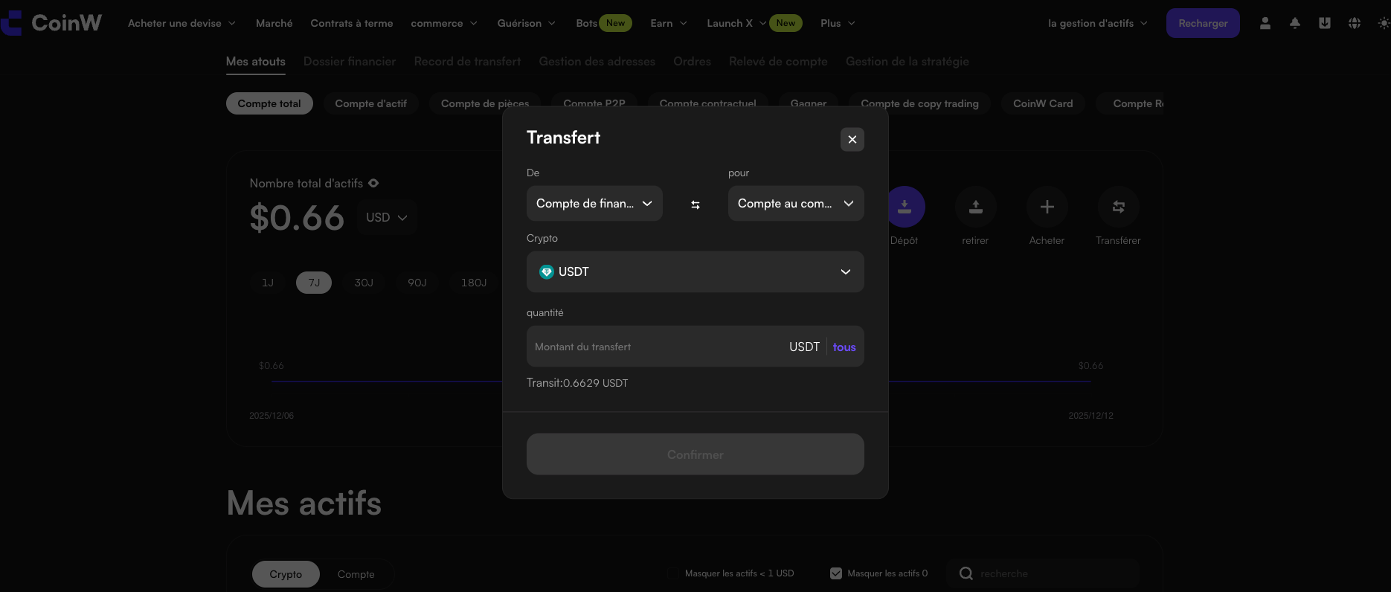The image size is (1391, 592).
Task: Open the Marché menu item
Action: pos(274,23)
